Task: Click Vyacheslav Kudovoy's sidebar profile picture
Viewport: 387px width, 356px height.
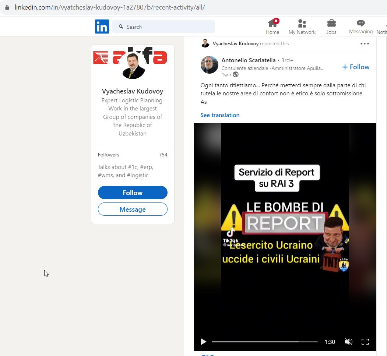Action: (134, 66)
